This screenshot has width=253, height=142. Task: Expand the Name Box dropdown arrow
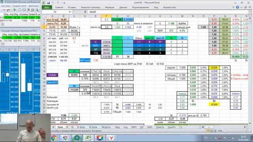coord(70,12)
